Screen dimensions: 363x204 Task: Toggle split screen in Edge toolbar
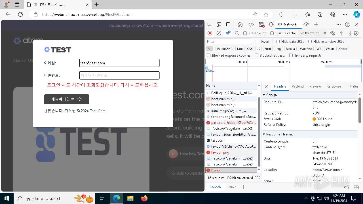(x=295, y=14)
